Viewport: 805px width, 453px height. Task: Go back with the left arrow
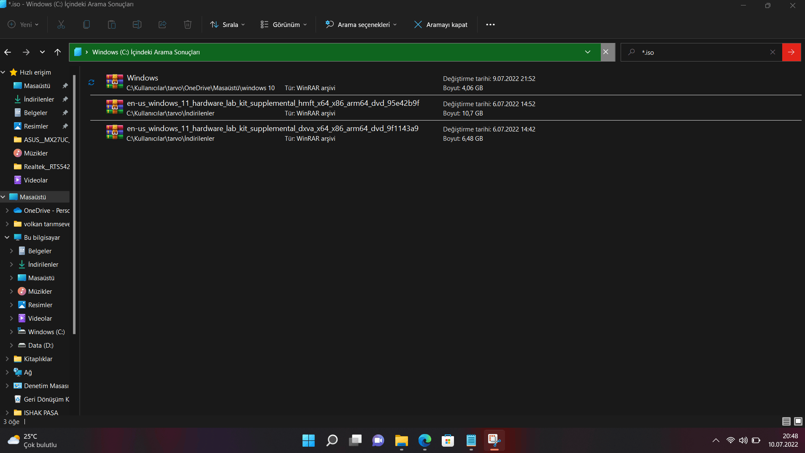8,52
